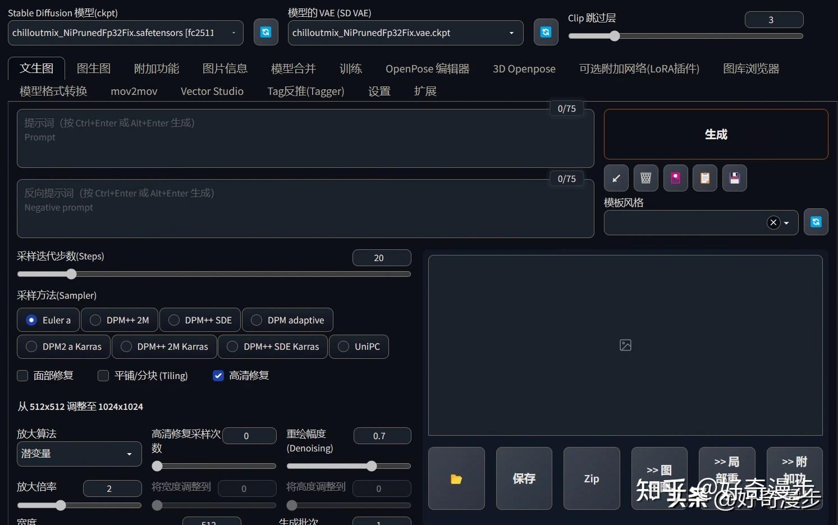Click the Zip button
The image size is (838, 525).
coord(592,478)
